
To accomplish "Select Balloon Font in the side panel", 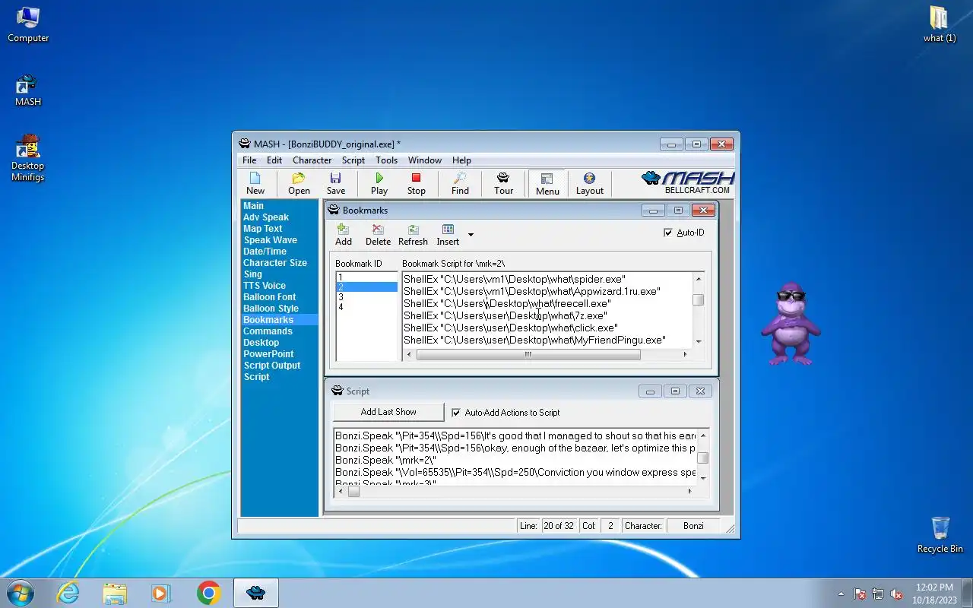I will tap(270, 297).
